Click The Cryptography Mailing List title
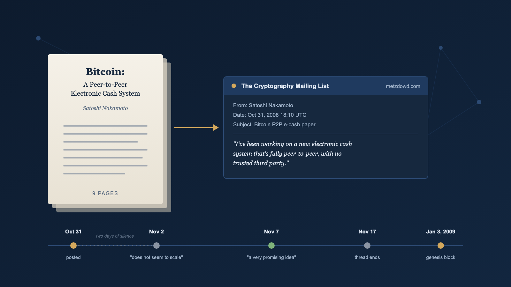Viewport: 511px width, 287px height. (x=285, y=86)
